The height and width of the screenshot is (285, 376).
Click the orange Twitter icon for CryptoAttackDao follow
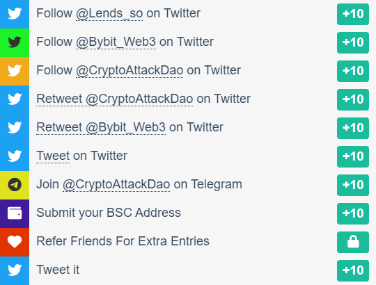pyautogui.click(x=15, y=71)
